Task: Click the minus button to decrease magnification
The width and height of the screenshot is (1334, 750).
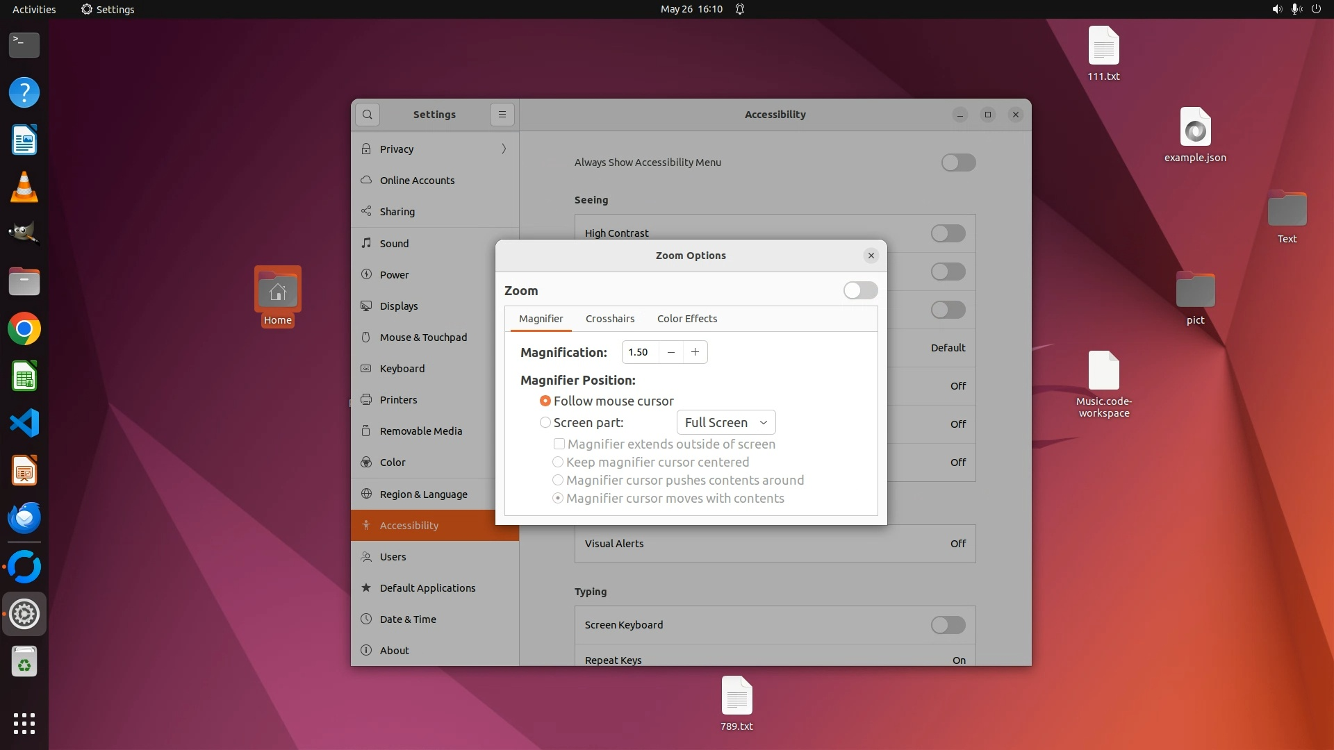Action: [670, 352]
